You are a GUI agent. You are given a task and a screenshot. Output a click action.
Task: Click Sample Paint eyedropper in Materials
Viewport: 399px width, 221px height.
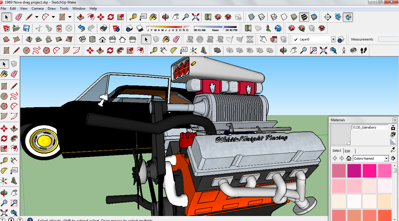point(393,150)
